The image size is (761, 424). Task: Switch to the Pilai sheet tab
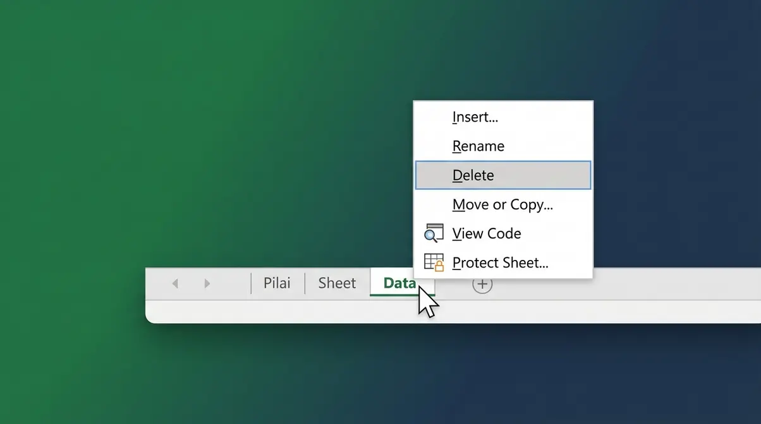click(277, 283)
